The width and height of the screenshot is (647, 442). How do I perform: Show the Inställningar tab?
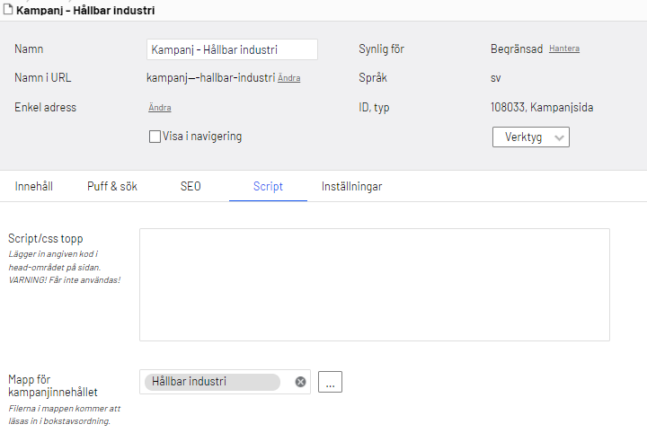(x=352, y=187)
